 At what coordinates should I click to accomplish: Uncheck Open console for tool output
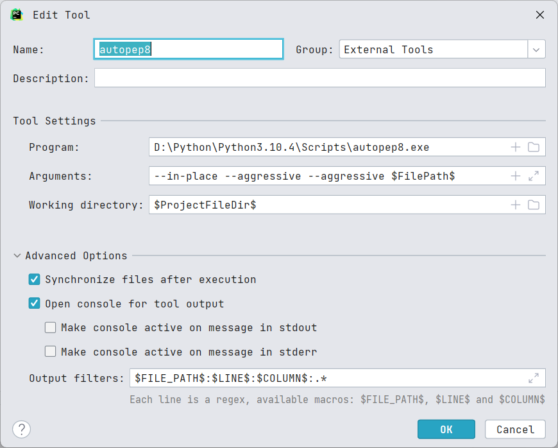(x=35, y=304)
